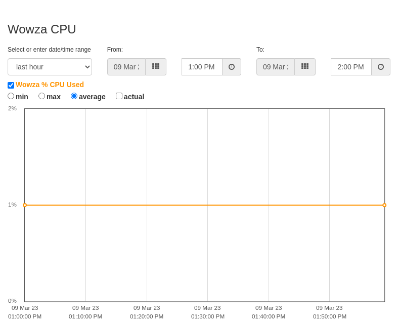Click the 'Wowza % CPU Used' orange label
398x321 pixels.
pos(50,85)
